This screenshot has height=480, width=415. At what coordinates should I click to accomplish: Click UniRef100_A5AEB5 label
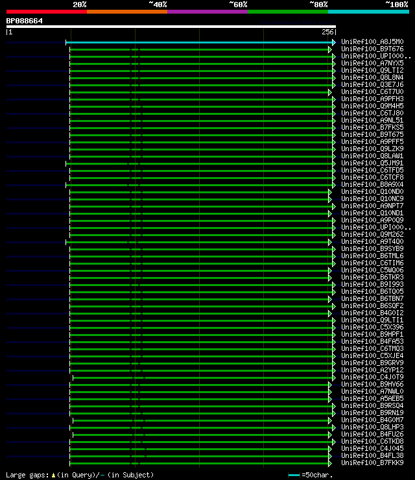click(372, 398)
